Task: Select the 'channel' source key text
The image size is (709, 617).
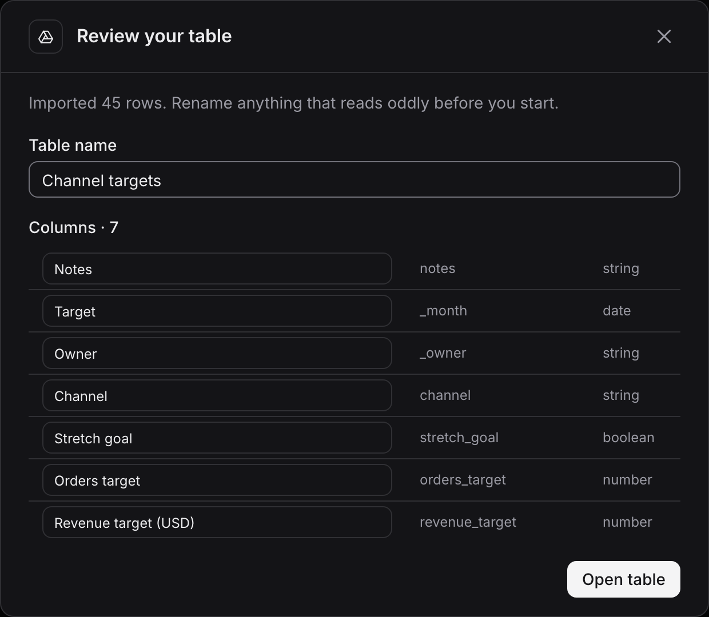Action: [445, 395]
